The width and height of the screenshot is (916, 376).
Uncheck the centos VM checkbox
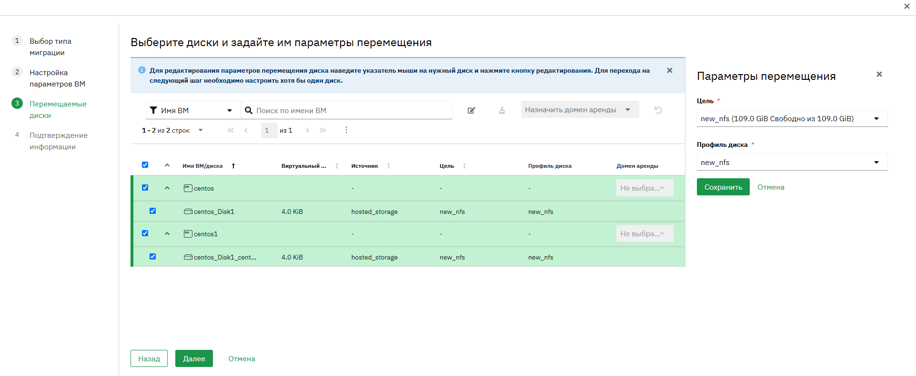[x=145, y=188]
